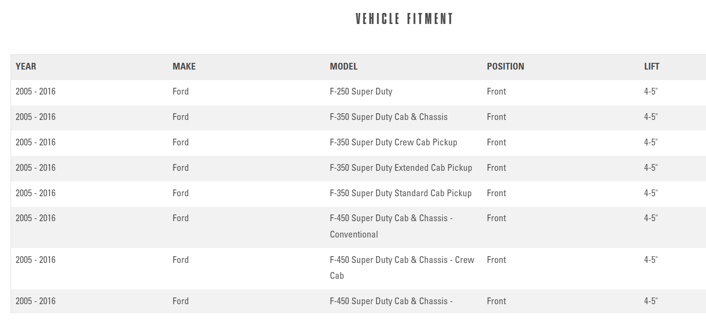Click F-350 Super Duty Crew Cab Pickup
Image resolution: width=706 pixels, height=320 pixels.
pos(393,142)
